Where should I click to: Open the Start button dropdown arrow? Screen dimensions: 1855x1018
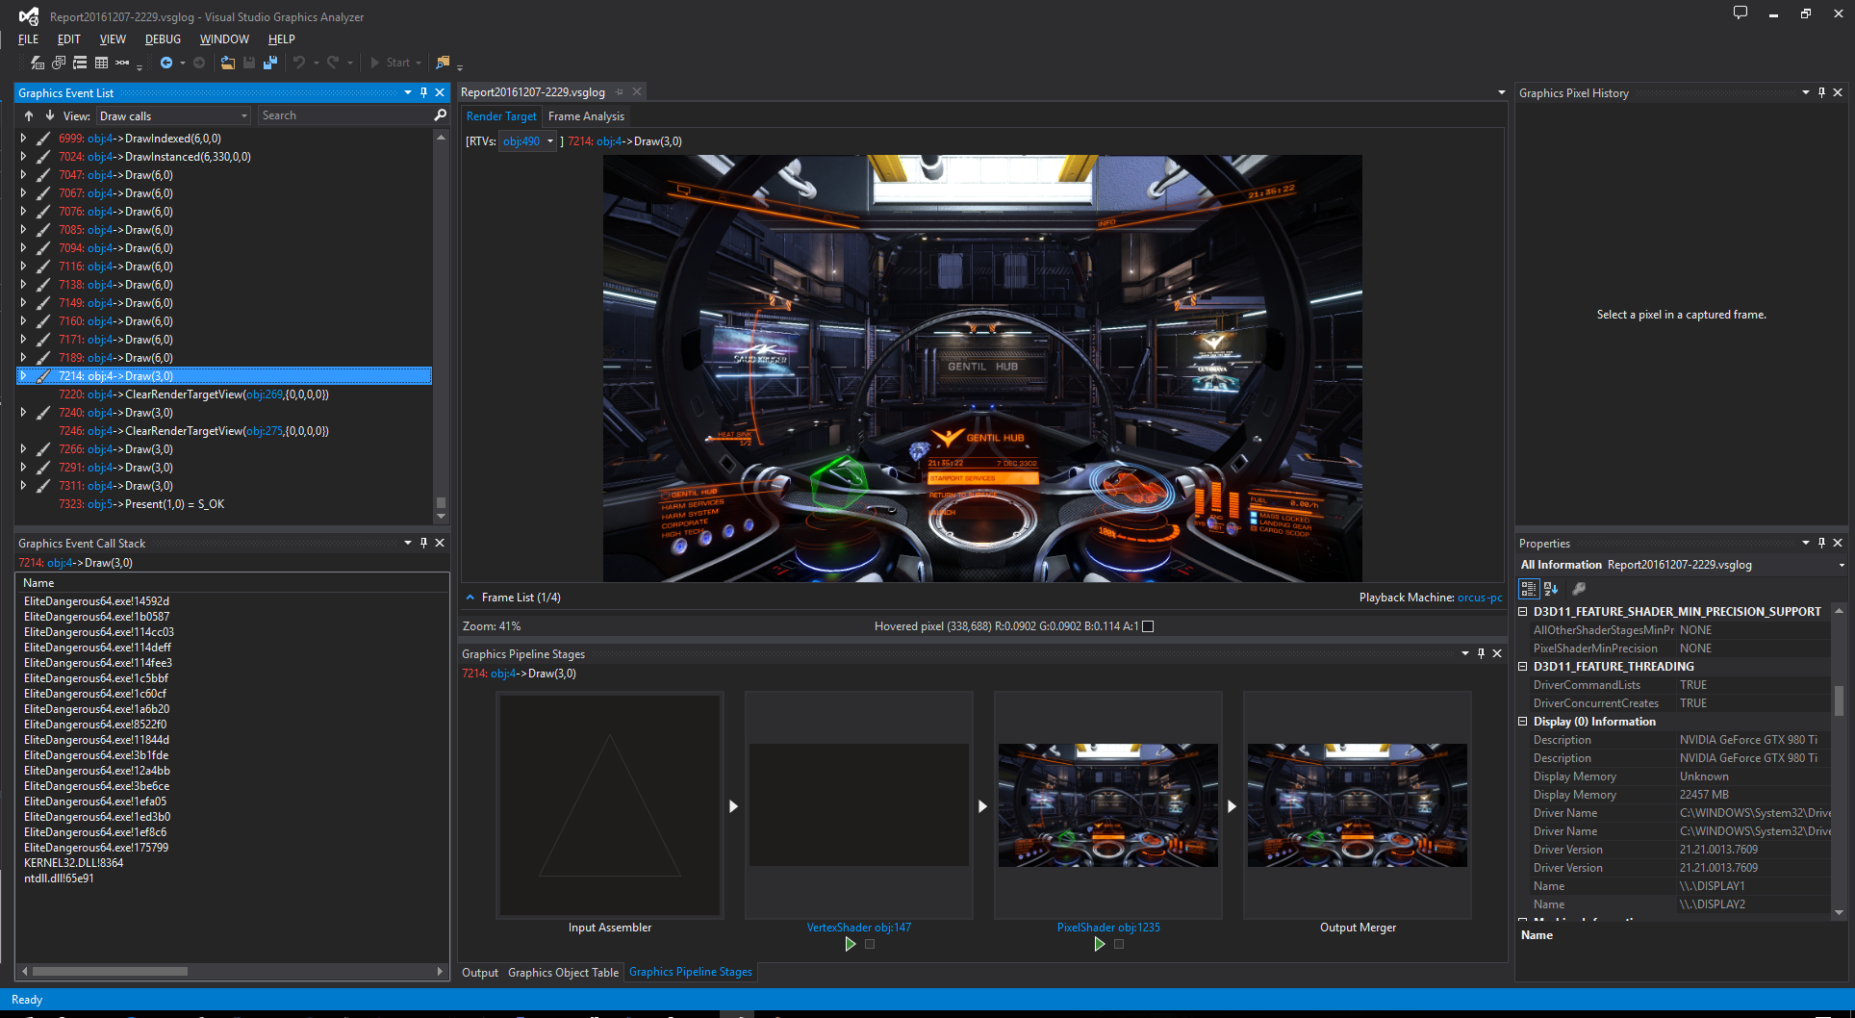click(x=419, y=63)
